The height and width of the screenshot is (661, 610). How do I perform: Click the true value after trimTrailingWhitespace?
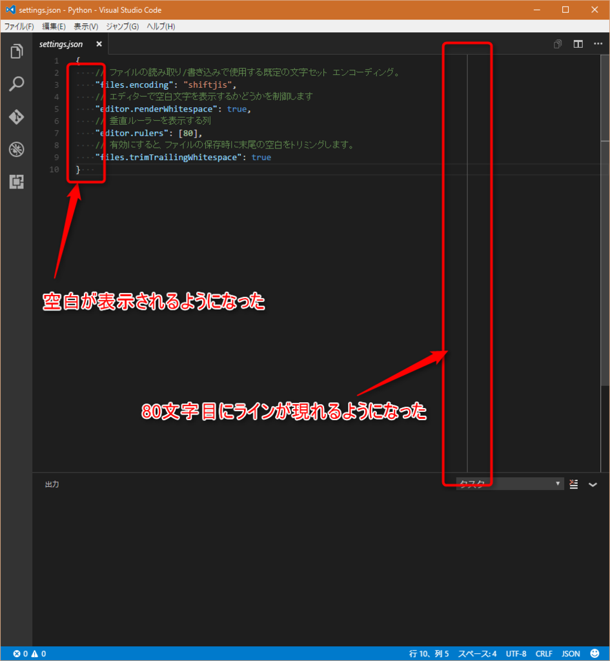(261, 158)
